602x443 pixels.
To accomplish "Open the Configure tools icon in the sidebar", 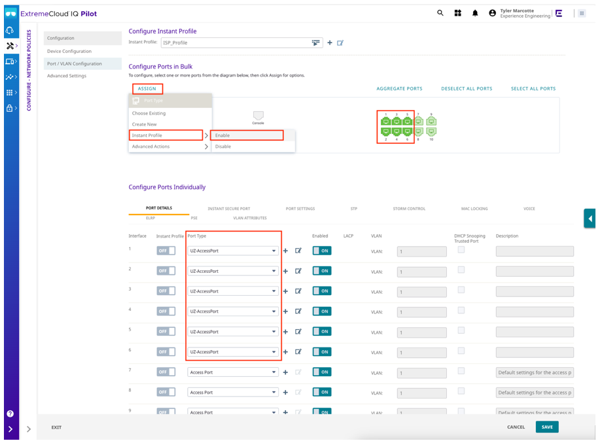I will [9, 46].
